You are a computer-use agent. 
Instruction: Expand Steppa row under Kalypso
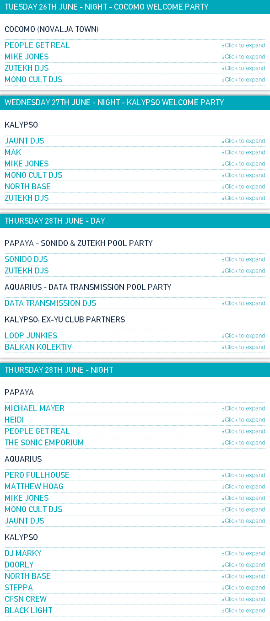pyautogui.click(x=243, y=588)
